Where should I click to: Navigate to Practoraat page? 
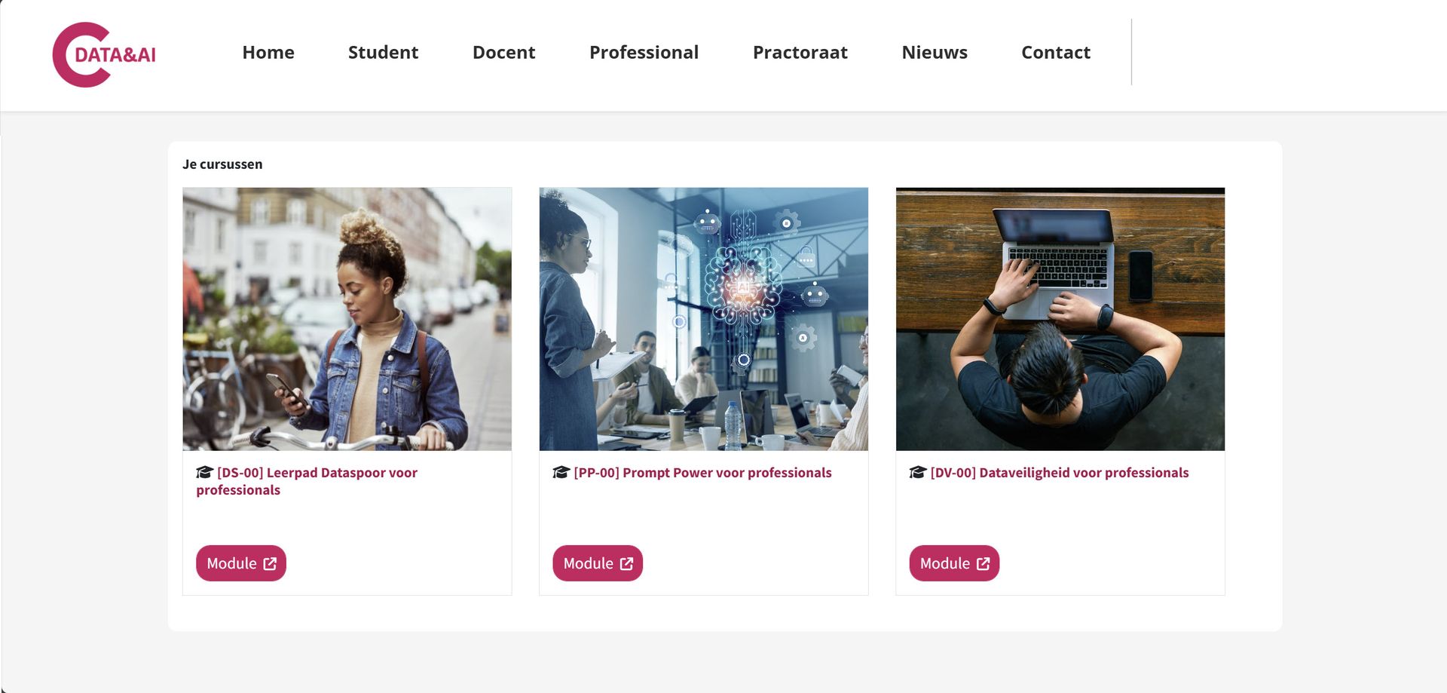(x=800, y=52)
